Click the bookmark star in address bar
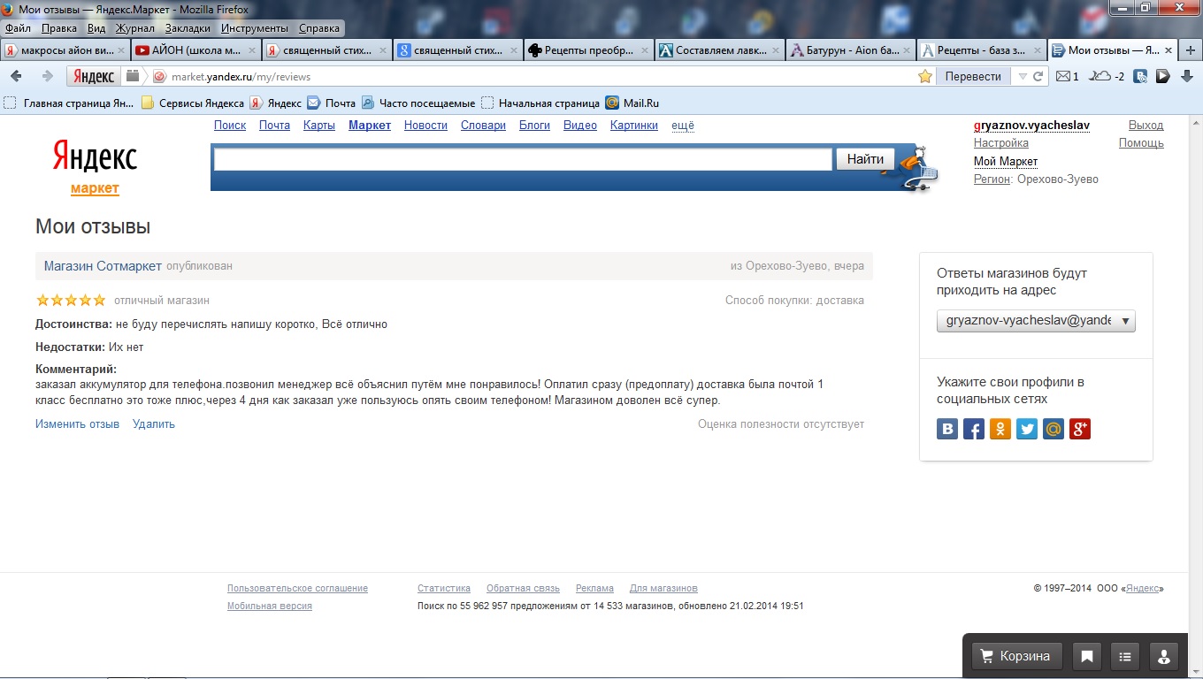The height and width of the screenshot is (679, 1203). pos(925,76)
